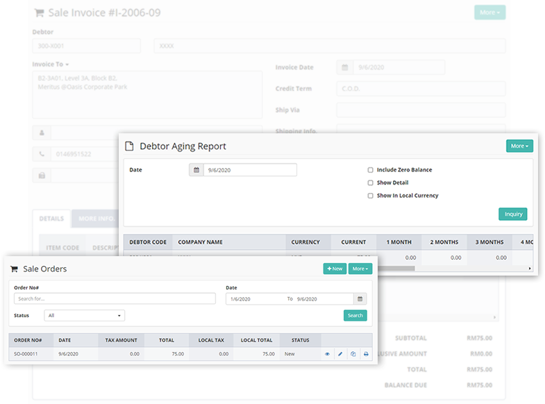Check the Show Detail option

(371, 183)
